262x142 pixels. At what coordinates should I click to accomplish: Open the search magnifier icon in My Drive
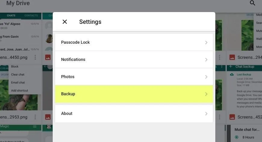pos(252,3)
